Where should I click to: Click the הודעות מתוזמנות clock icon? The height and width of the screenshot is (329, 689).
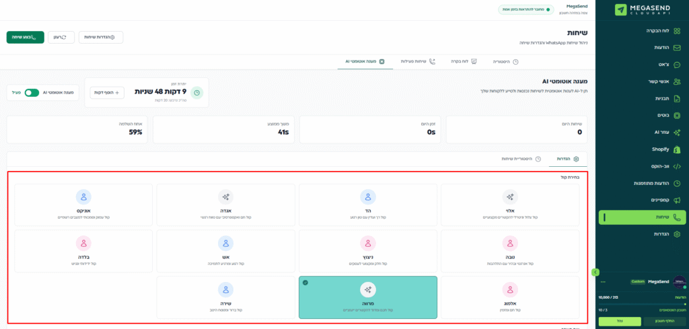pos(678,183)
